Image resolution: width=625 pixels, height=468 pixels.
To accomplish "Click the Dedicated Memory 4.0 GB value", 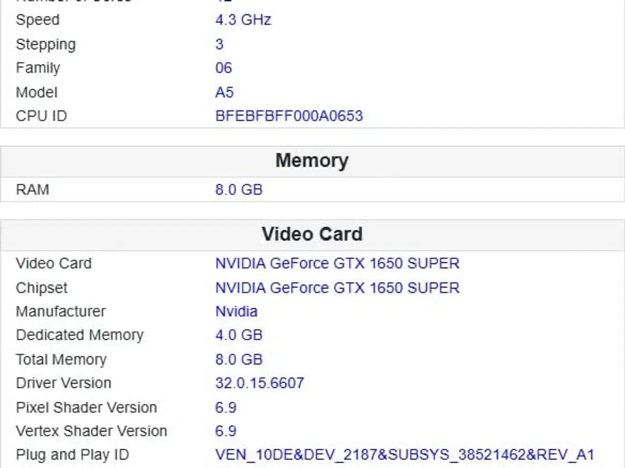I will (x=239, y=335).
